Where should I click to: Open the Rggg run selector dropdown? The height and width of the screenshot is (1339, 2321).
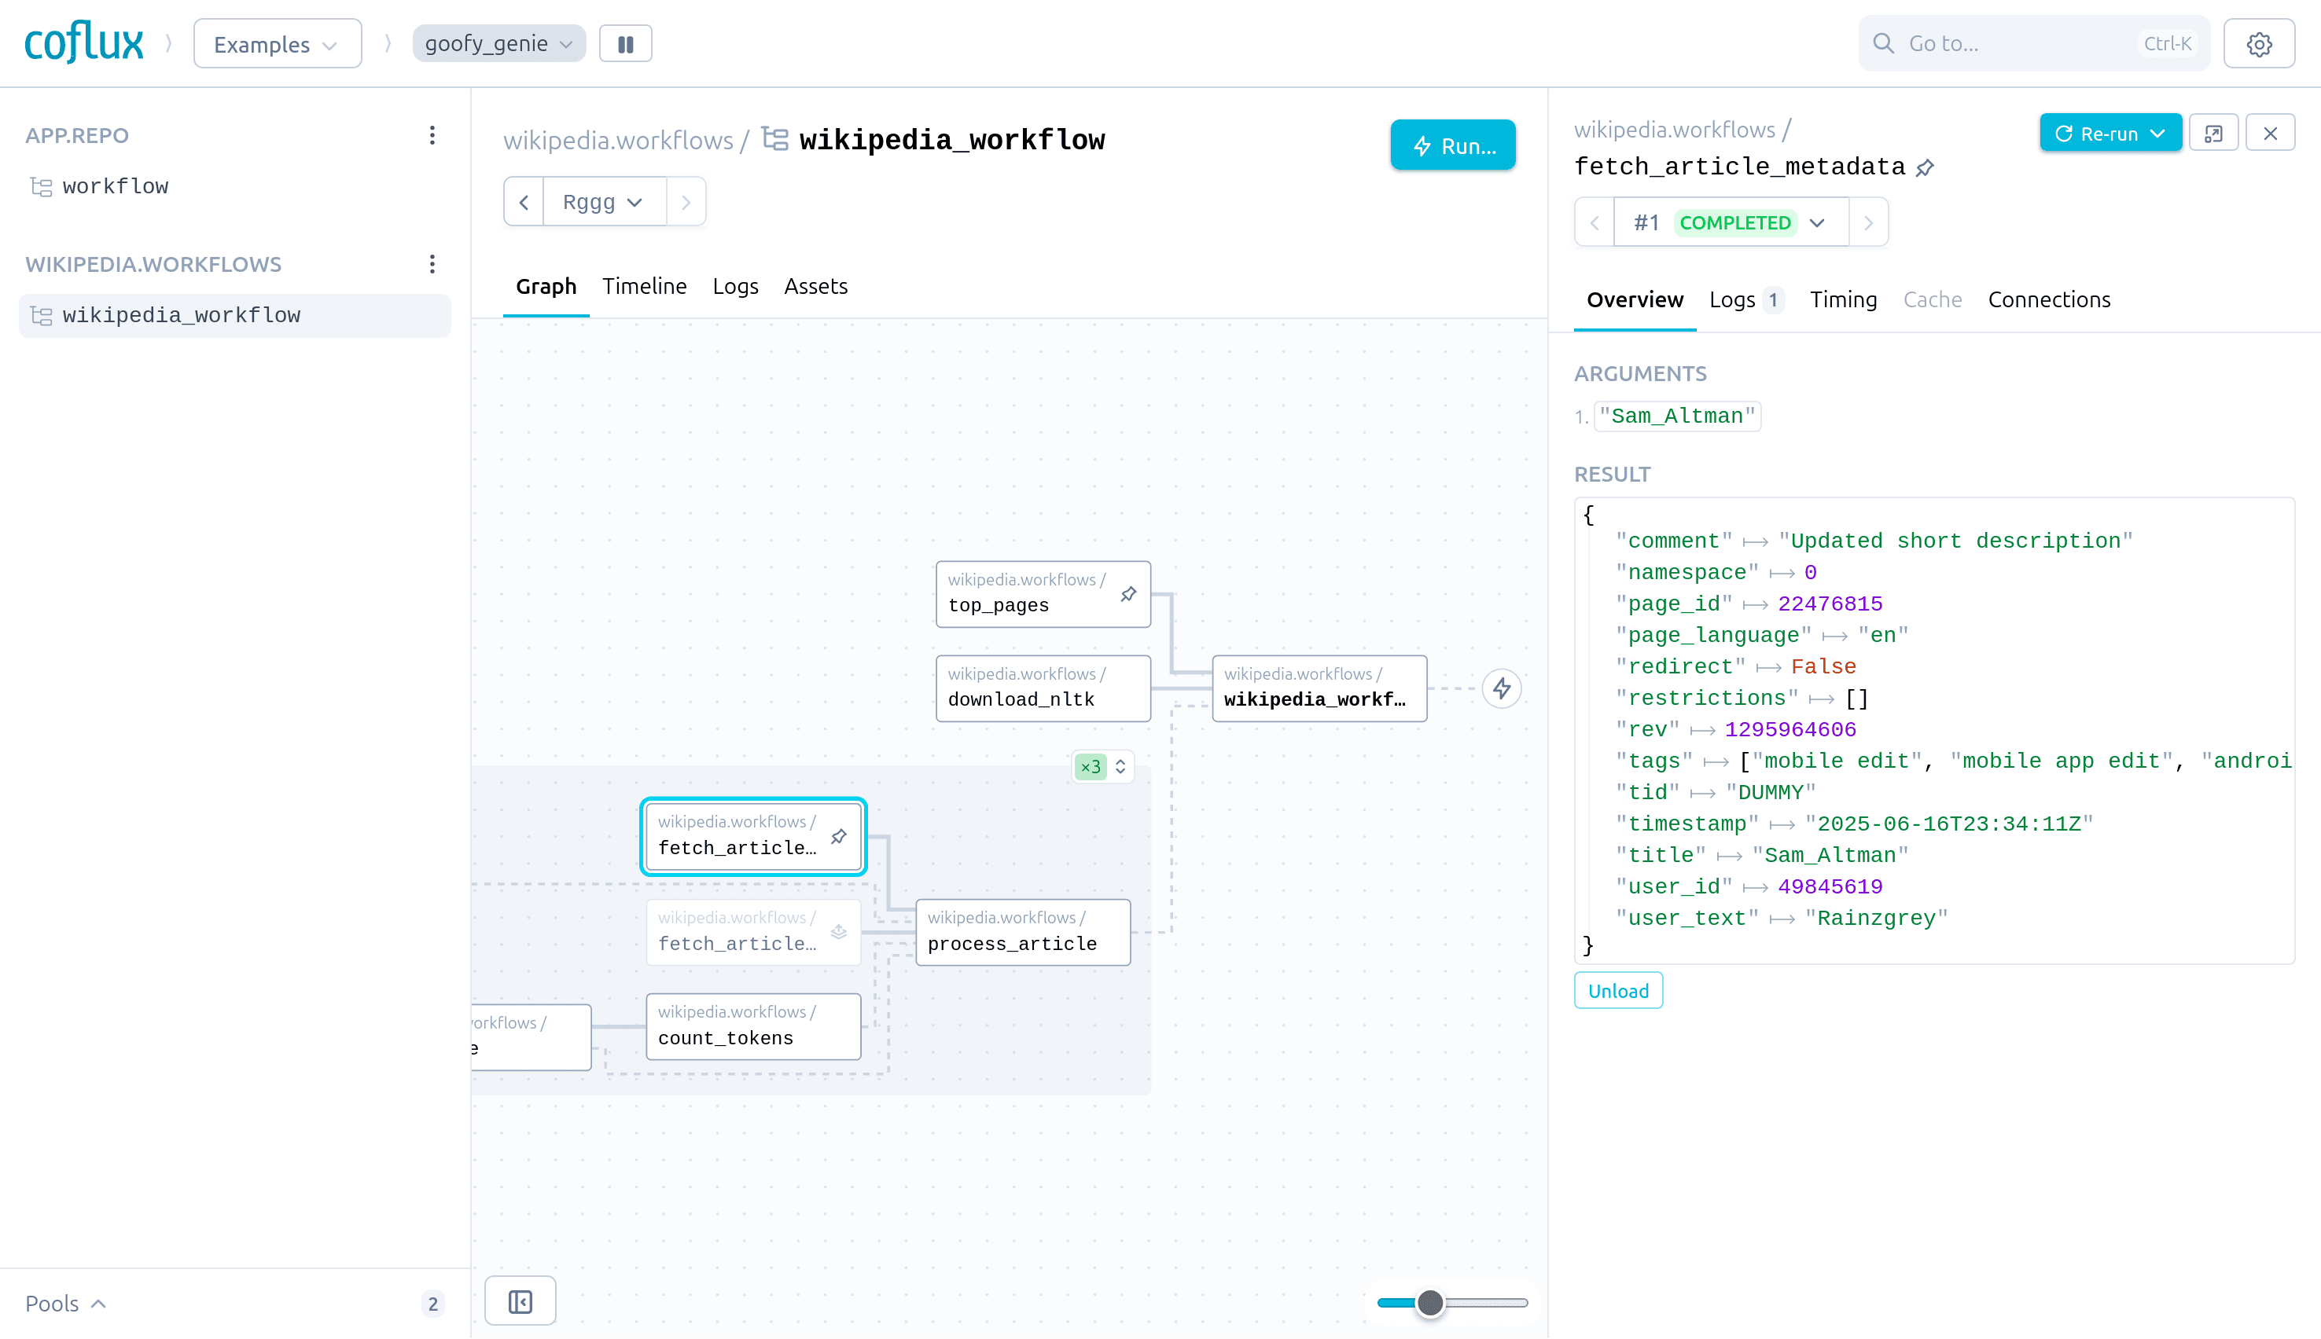(604, 201)
